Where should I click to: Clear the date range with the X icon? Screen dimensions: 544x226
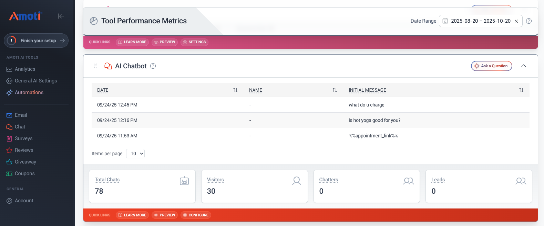516,21
